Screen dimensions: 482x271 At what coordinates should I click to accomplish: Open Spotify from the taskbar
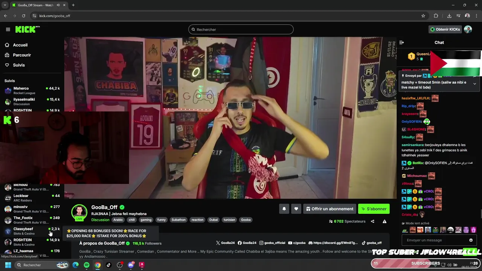click(87, 265)
